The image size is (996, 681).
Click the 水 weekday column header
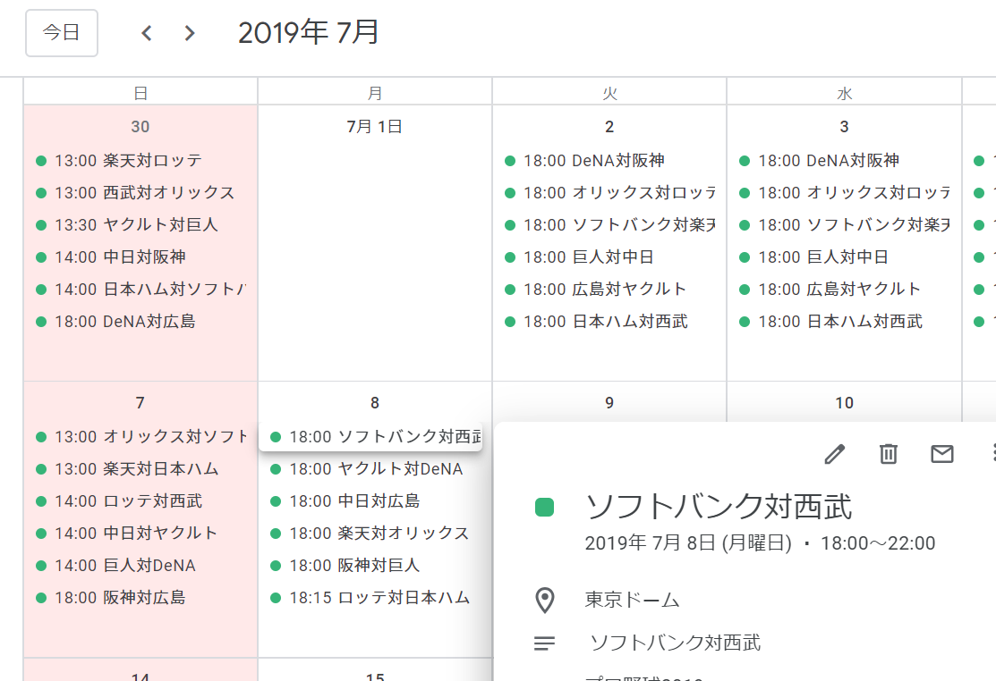pyautogui.click(x=844, y=93)
